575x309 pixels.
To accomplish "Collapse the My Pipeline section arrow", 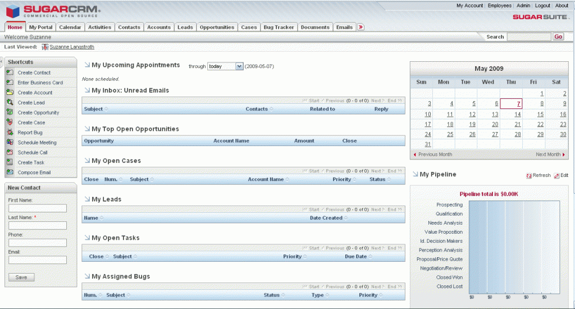I will point(415,174).
